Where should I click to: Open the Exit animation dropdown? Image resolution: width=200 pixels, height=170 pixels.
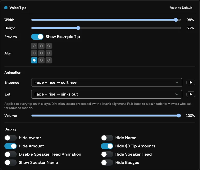coord(107,94)
